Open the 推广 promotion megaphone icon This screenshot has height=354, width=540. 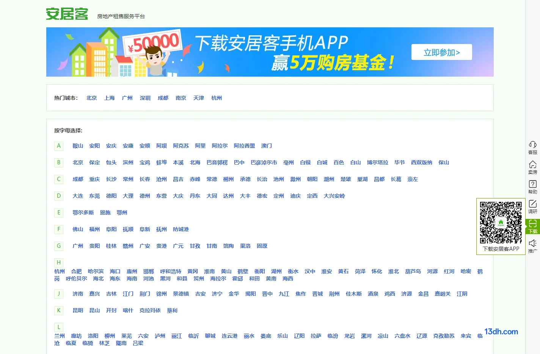pos(532,246)
